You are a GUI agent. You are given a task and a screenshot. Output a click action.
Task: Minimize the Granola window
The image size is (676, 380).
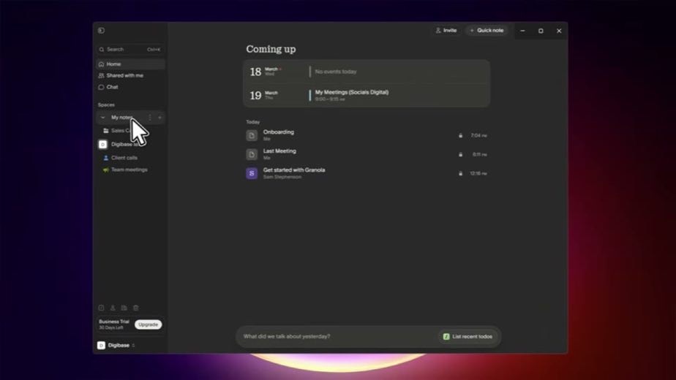(522, 31)
